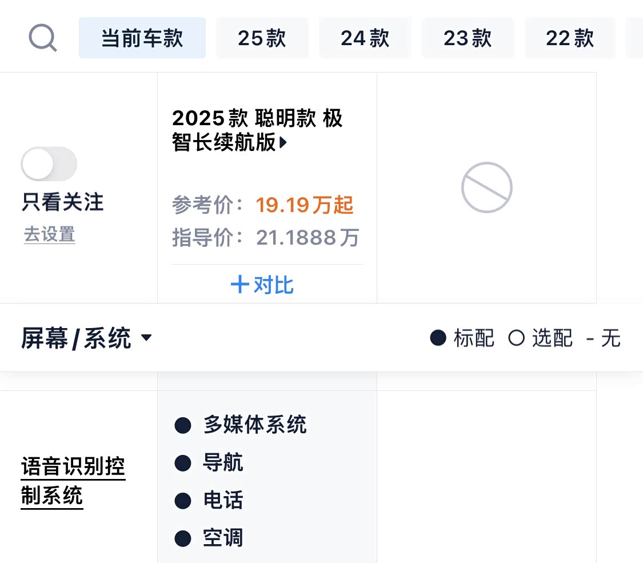
Task: Click the search magnifier icon
Action: click(42, 38)
